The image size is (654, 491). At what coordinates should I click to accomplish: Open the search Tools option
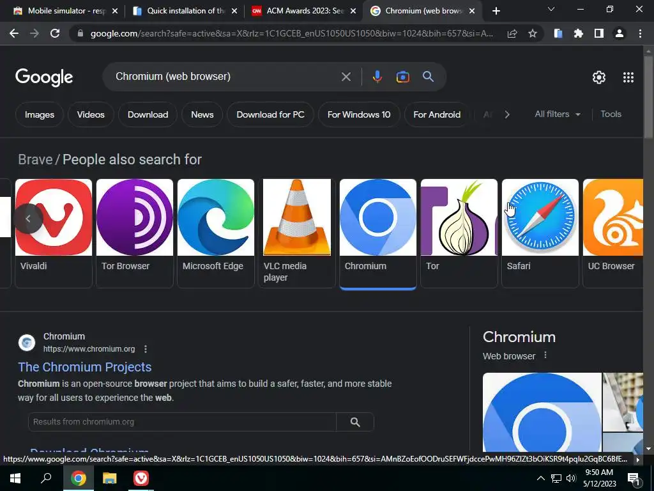click(x=611, y=114)
